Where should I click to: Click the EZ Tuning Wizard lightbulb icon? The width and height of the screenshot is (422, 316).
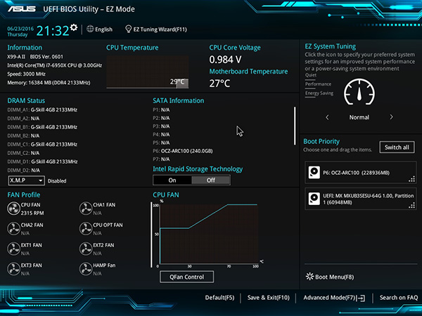click(129, 29)
